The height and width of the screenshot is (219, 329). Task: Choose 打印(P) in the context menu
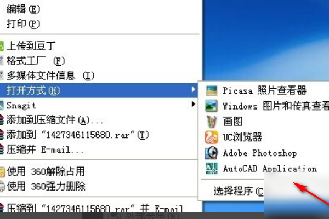(x=23, y=24)
